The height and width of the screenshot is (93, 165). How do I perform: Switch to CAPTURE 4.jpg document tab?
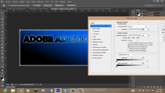15,9
